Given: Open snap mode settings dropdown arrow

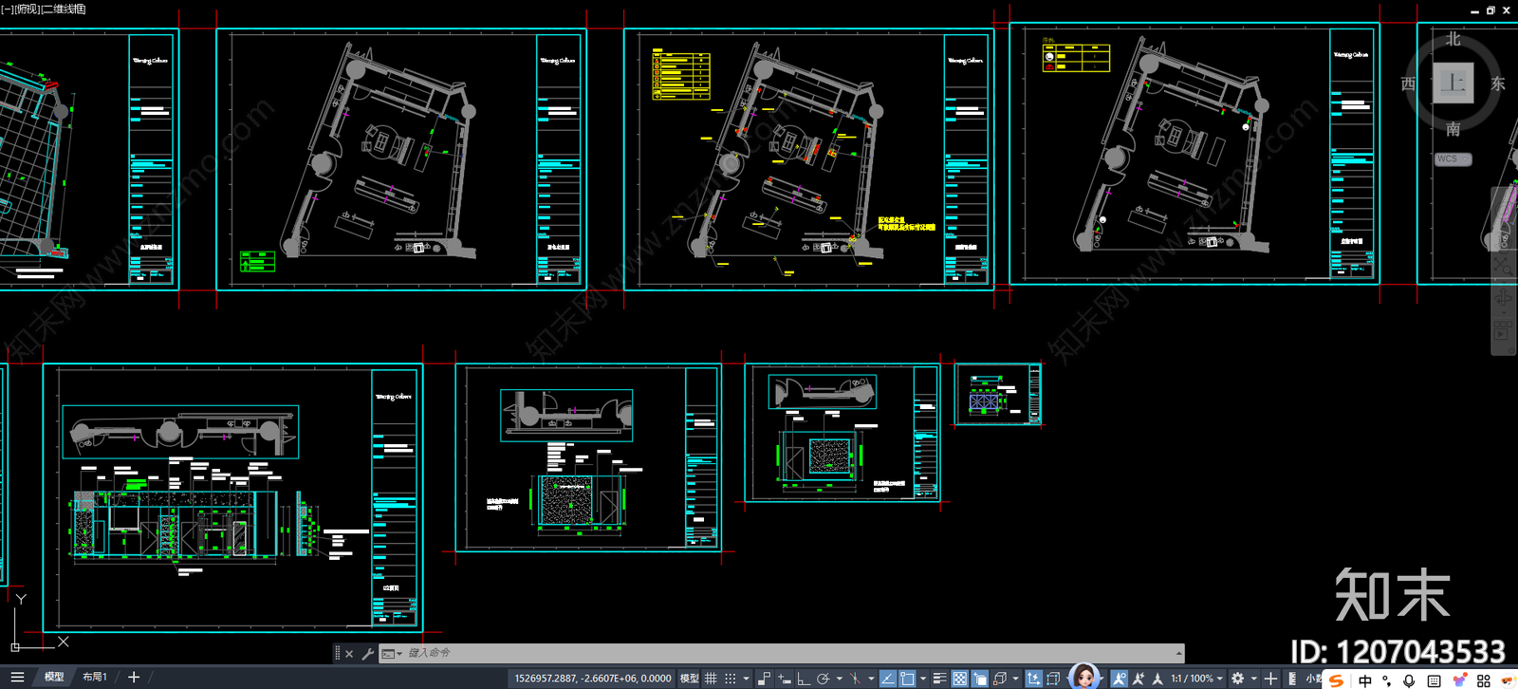Looking at the screenshot, I should coord(746,679).
